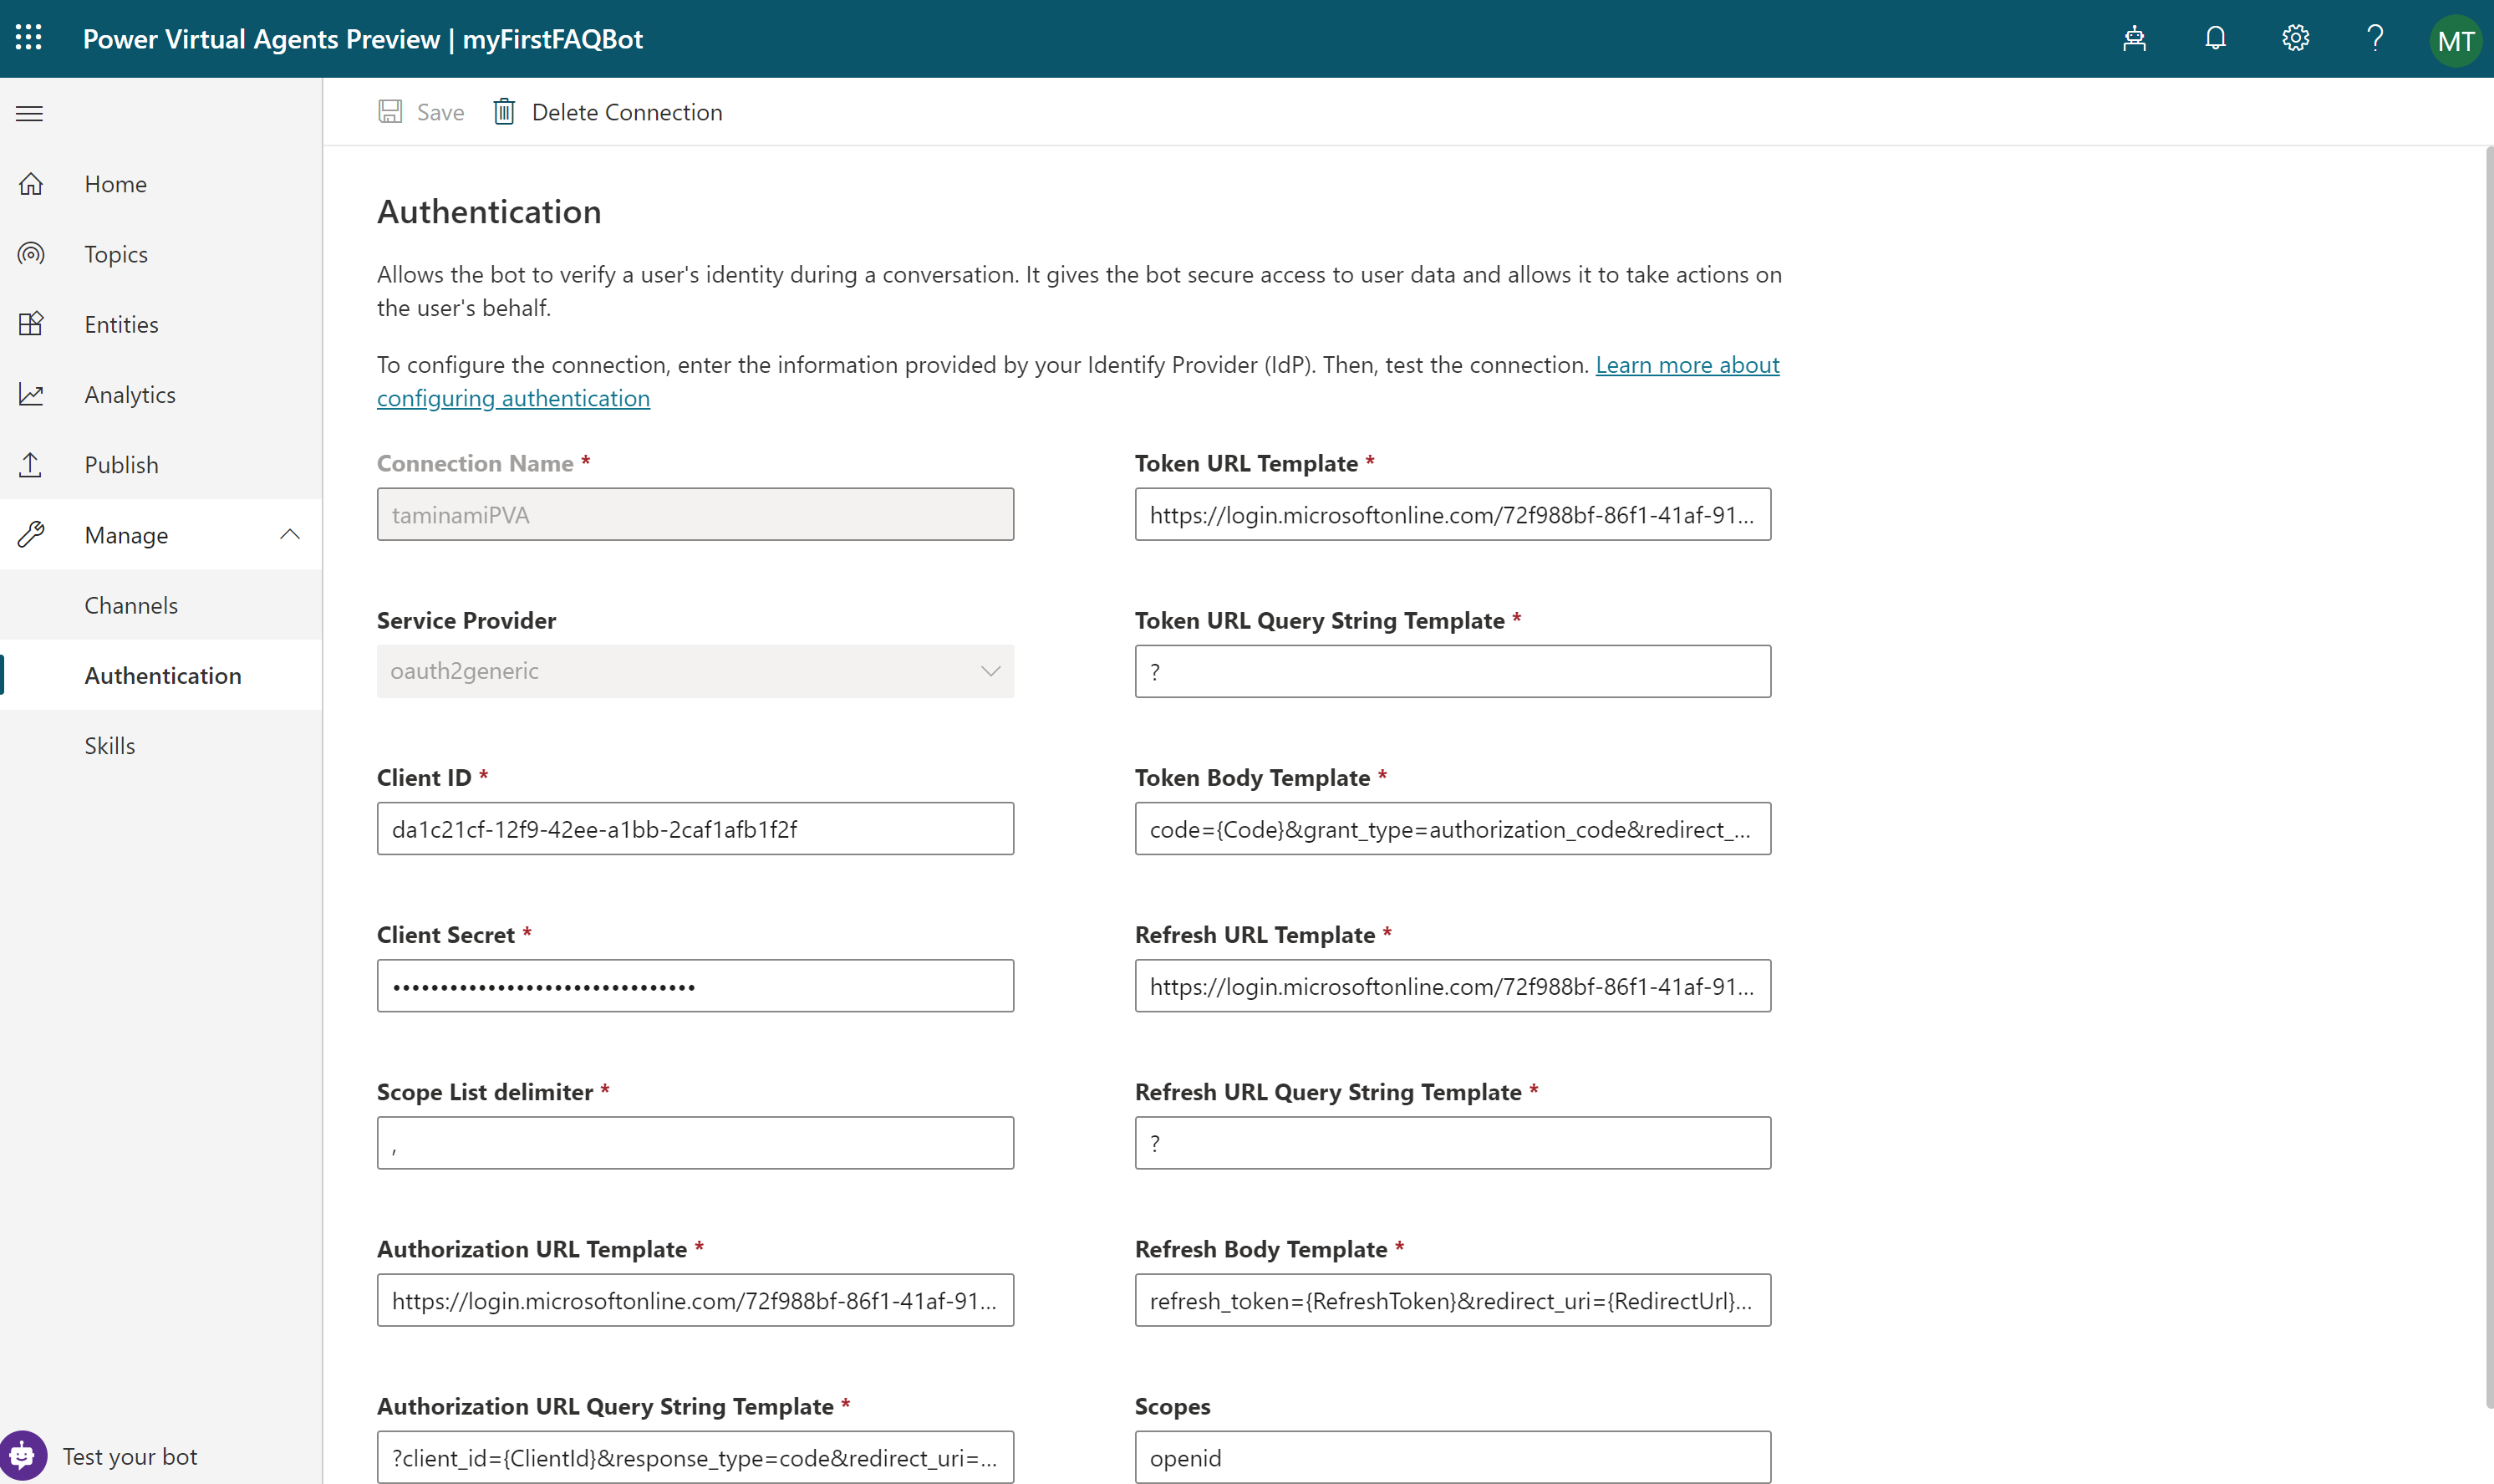
Task: Click the Scope List delimiter field
Action: [x=695, y=1143]
